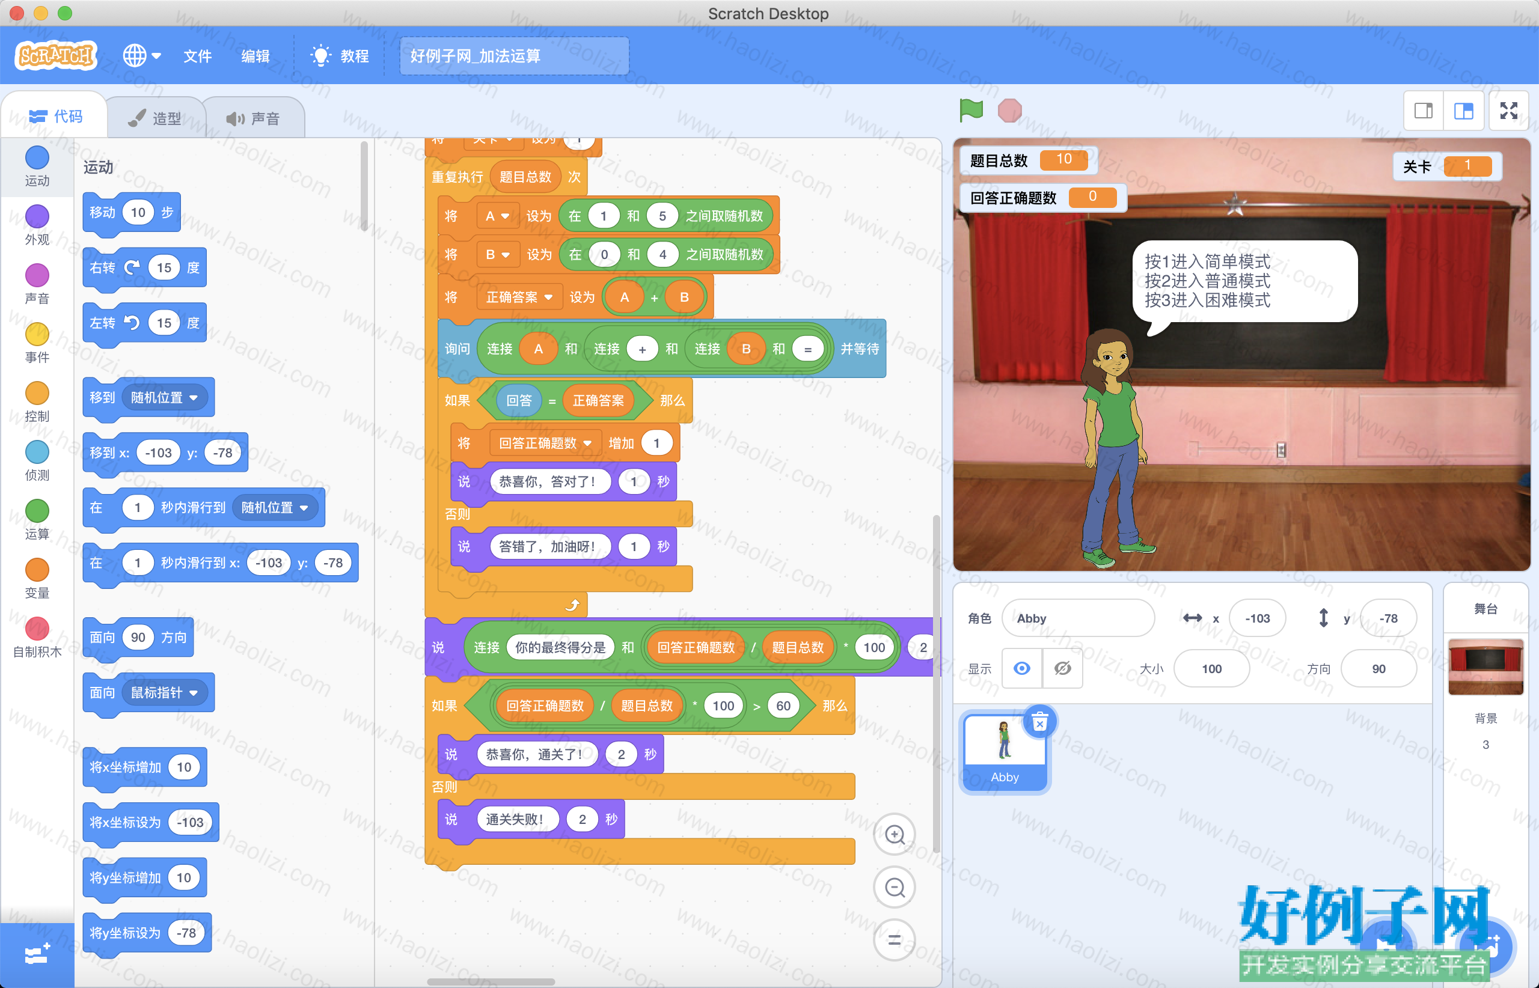This screenshot has width=1539, height=988.
Task: Select the 变量 block category
Action: pos(37,579)
